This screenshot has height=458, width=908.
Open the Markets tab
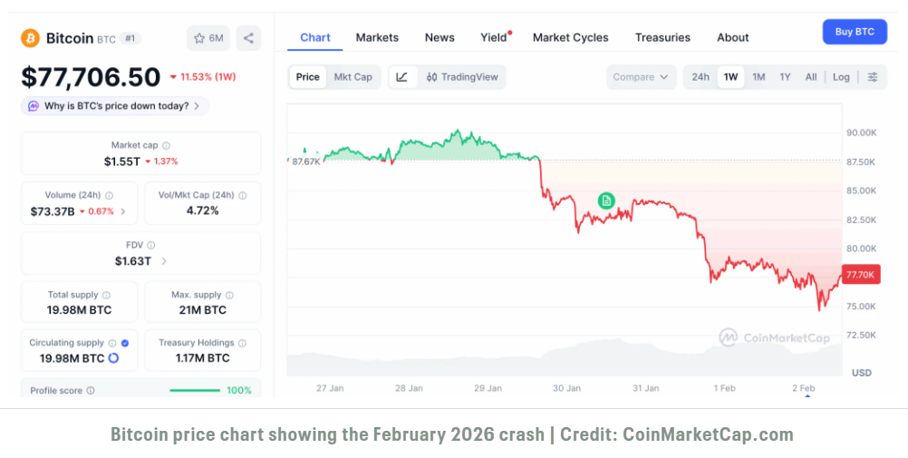[377, 37]
